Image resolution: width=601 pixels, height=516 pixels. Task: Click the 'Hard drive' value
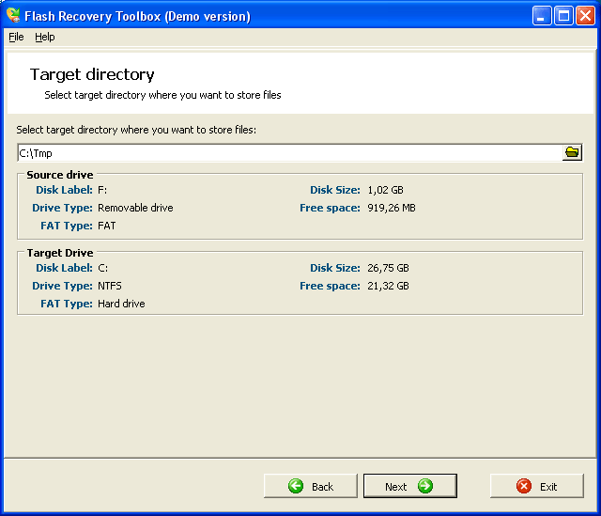tap(121, 304)
